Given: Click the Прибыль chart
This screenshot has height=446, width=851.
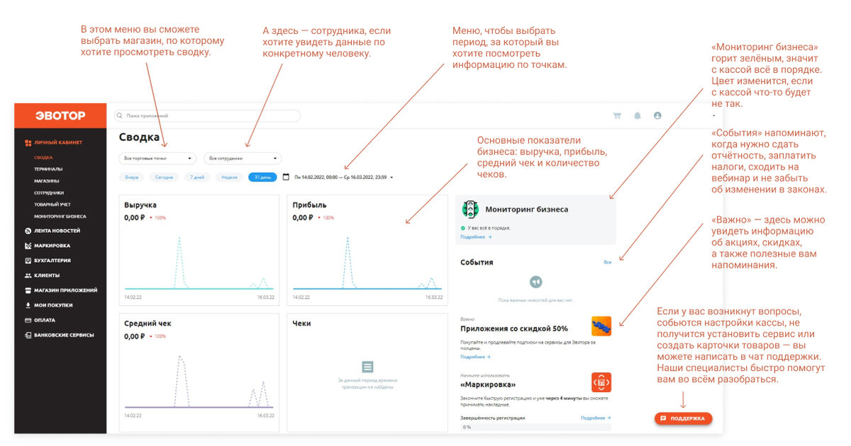Looking at the screenshot, I should pos(368,262).
